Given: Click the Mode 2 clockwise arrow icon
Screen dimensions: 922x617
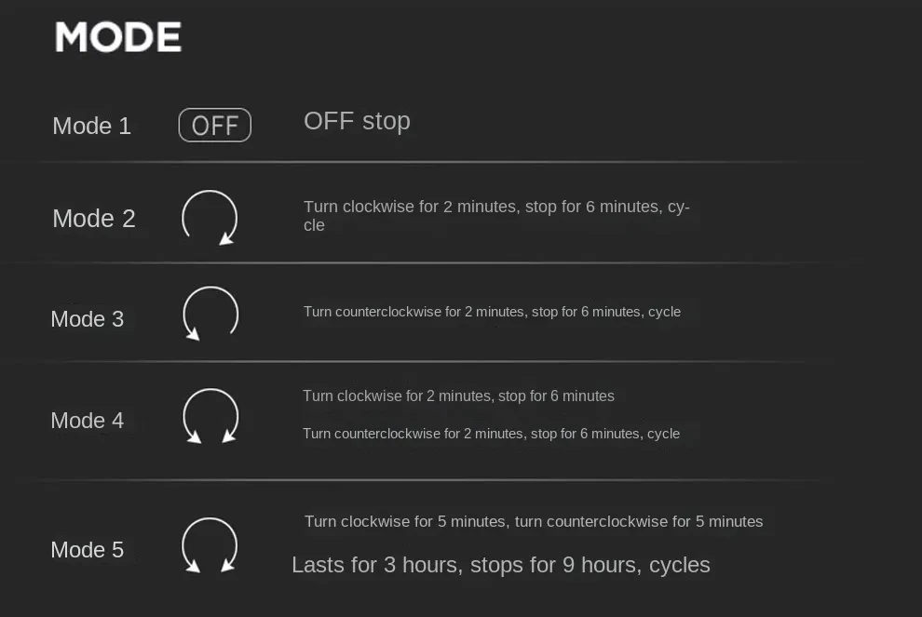Looking at the screenshot, I should coord(210,218).
